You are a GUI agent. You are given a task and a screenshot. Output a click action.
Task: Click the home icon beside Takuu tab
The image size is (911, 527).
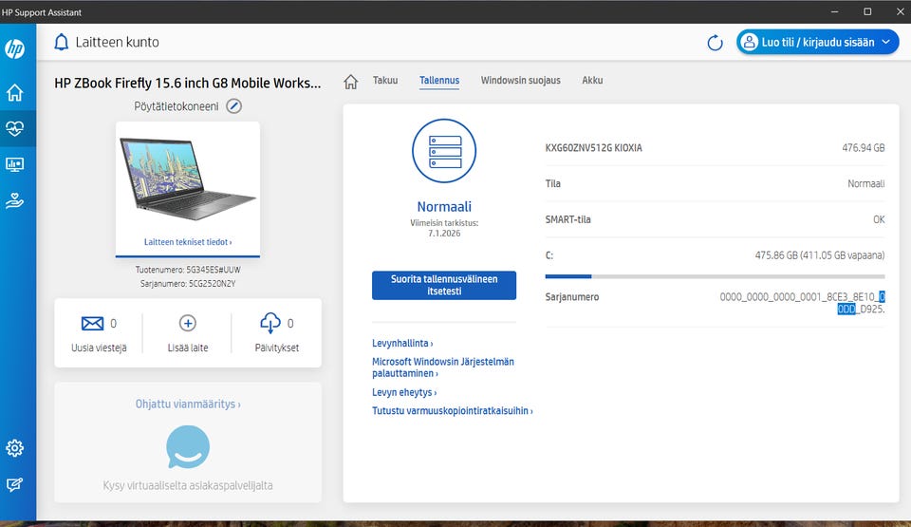(x=351, y=82)
